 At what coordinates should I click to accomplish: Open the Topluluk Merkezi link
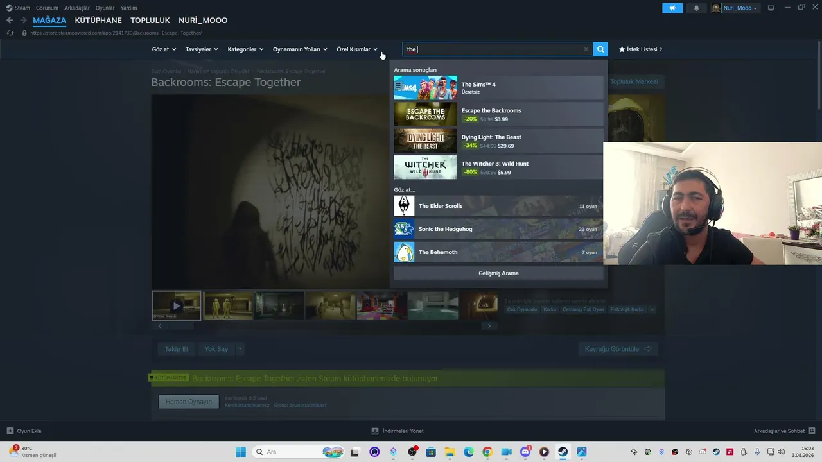coord(634,81)
